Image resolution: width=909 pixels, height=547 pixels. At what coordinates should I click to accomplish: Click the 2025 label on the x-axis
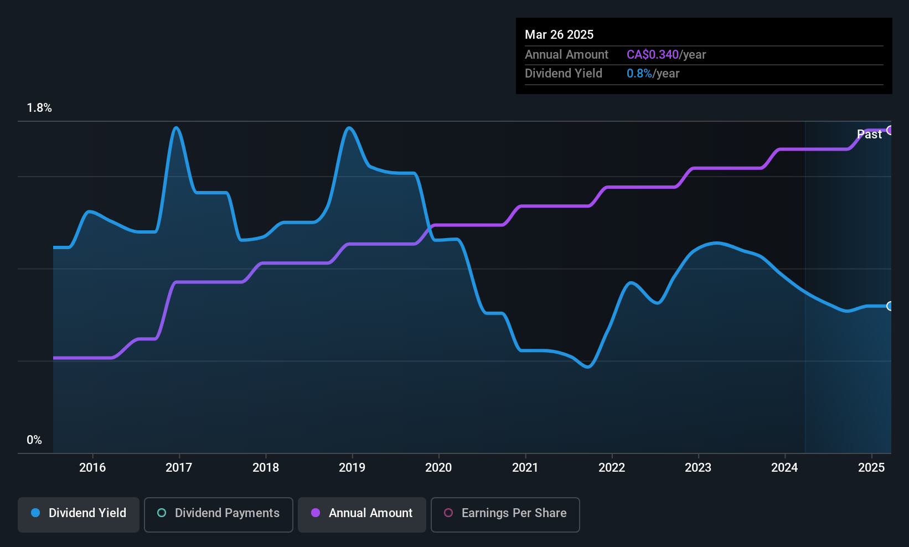click(871, 467)
